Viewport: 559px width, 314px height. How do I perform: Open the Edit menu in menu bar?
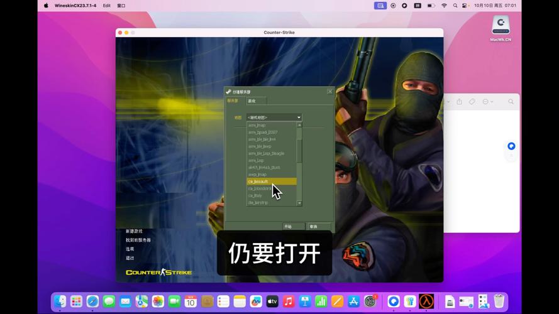[x=106, y=5]
